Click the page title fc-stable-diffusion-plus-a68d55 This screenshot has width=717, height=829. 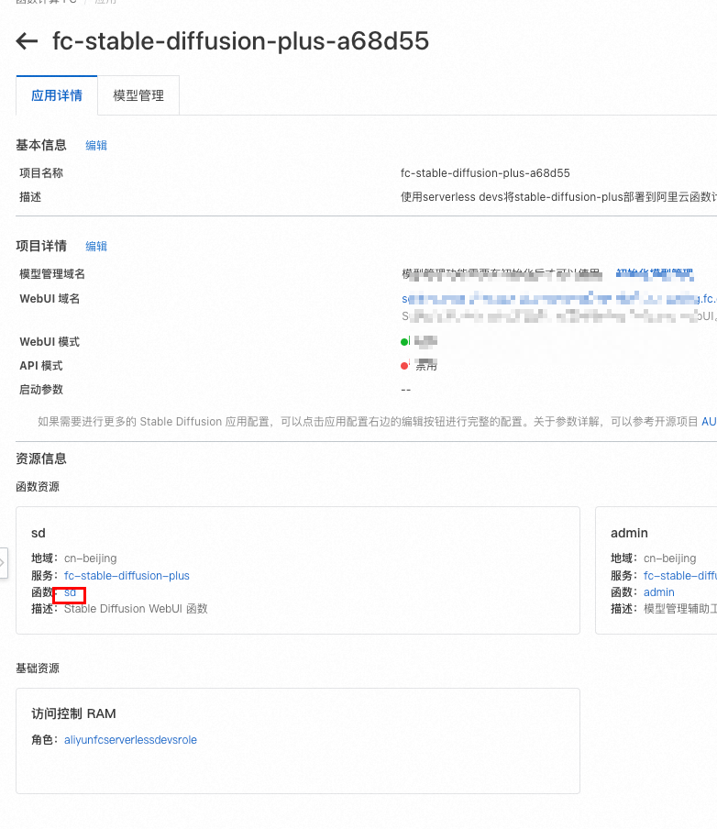pos(240,41)
